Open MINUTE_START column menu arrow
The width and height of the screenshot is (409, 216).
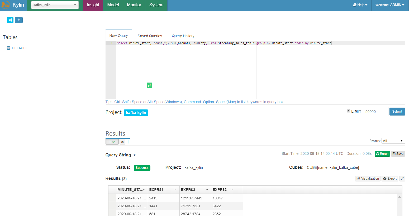144,190
